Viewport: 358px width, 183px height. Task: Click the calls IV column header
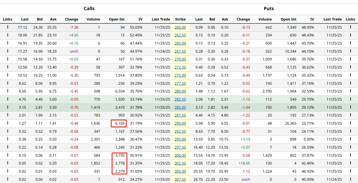(x=140, y=19)
